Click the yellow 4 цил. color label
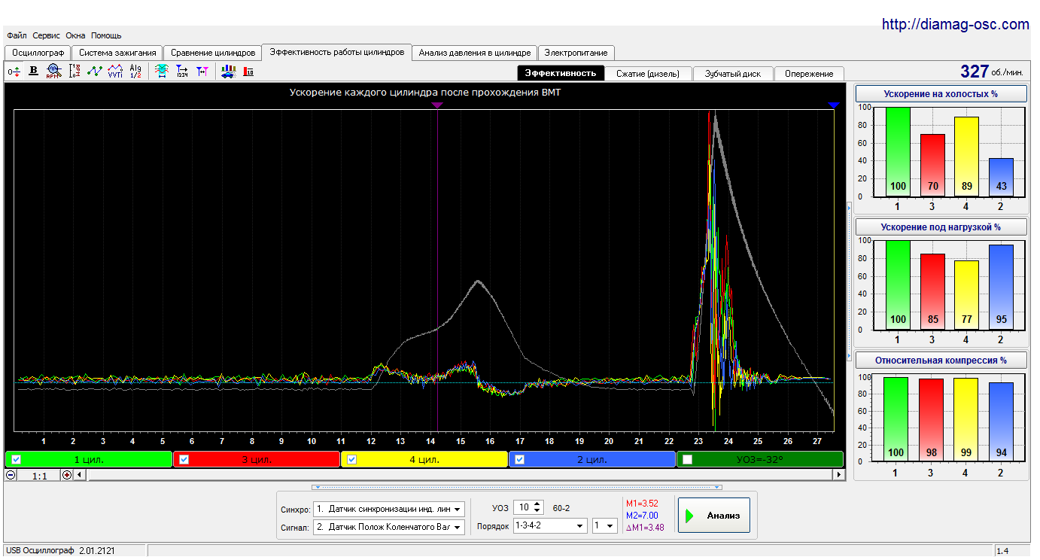 425,459
